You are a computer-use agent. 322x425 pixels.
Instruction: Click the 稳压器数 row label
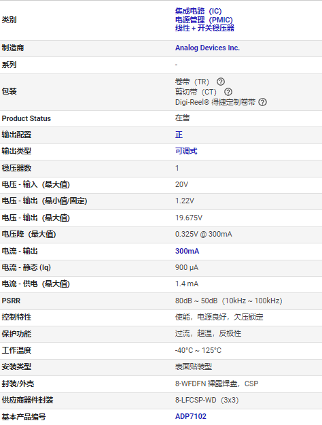click(16, 168)
